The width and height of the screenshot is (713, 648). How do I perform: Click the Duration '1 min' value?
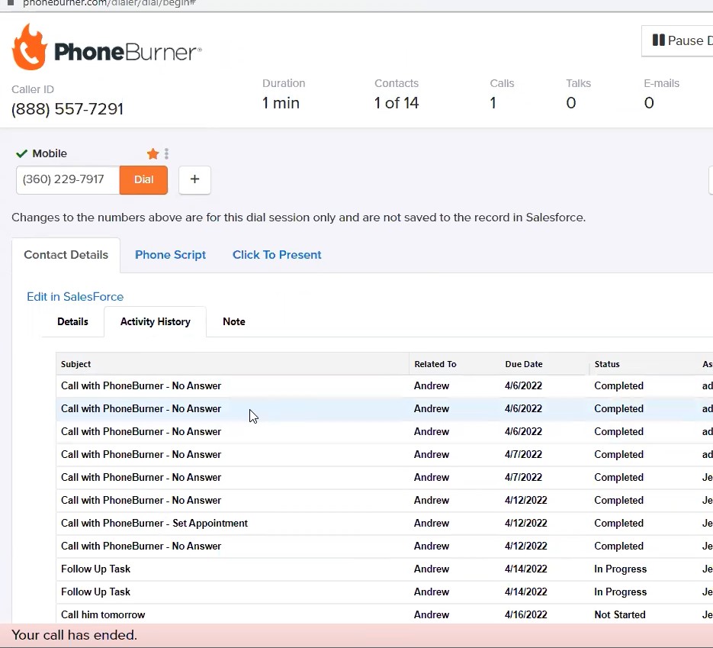coord(281,103)
